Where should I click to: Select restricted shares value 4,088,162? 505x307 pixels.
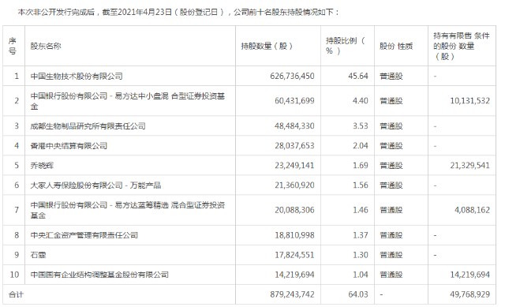(x=472, y=210)
